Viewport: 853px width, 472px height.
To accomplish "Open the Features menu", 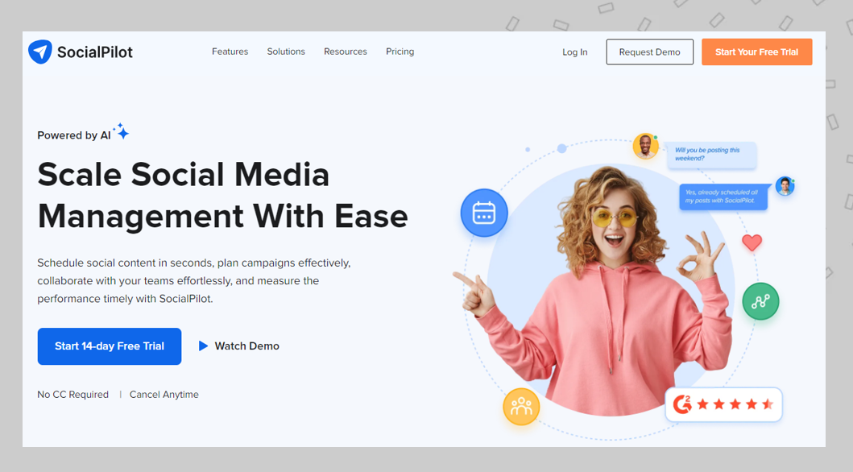I will click(230, 52).
